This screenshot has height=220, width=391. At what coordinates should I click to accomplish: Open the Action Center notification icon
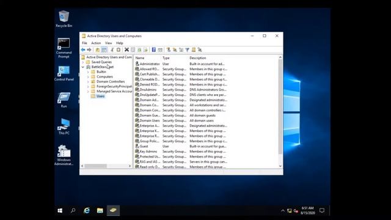(x=322, y=210)
